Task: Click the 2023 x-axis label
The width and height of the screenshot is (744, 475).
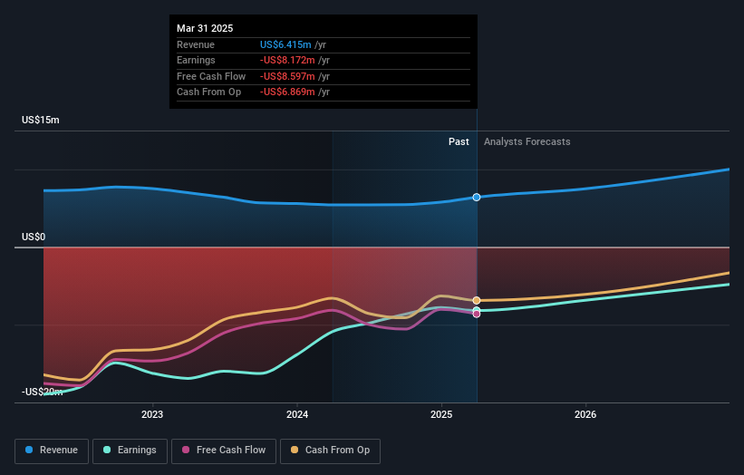Action: point(152,415)
